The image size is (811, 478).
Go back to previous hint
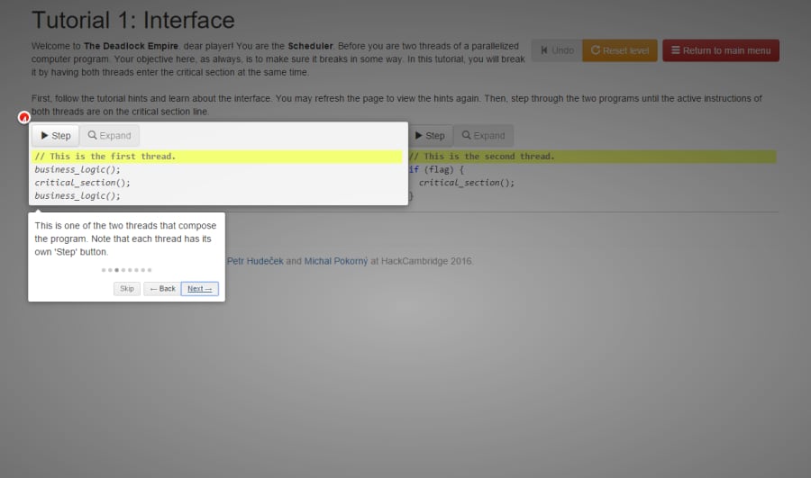[x=162, y=288]
